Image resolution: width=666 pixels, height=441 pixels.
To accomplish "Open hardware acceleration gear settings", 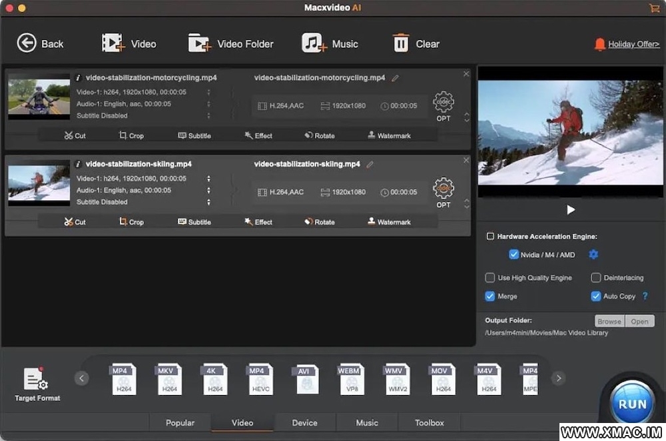I will 593,254.
